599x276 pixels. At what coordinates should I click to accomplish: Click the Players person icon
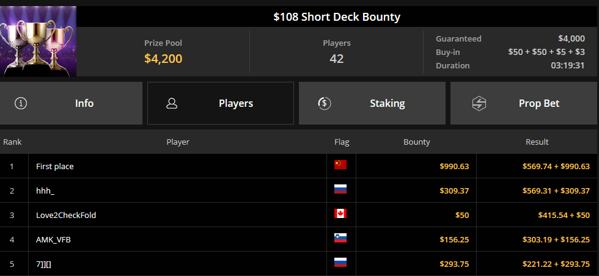172,103
